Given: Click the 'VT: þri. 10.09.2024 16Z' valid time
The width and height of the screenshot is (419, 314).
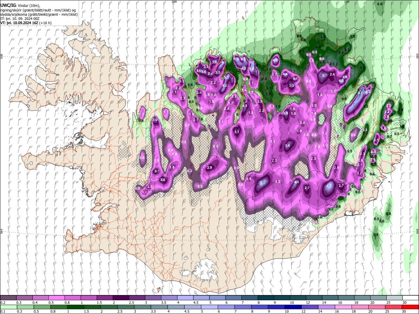Looking at the screenshot, I should 20,23.
